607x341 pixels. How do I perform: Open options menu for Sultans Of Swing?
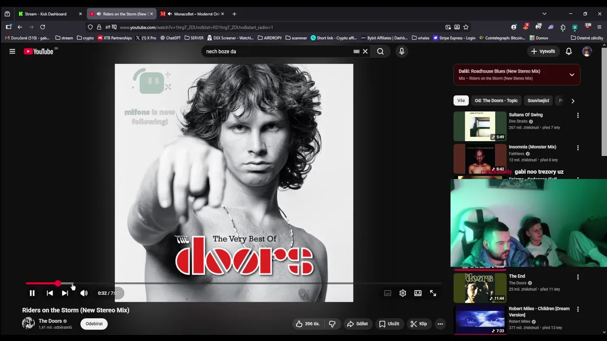tap(578, 115)
